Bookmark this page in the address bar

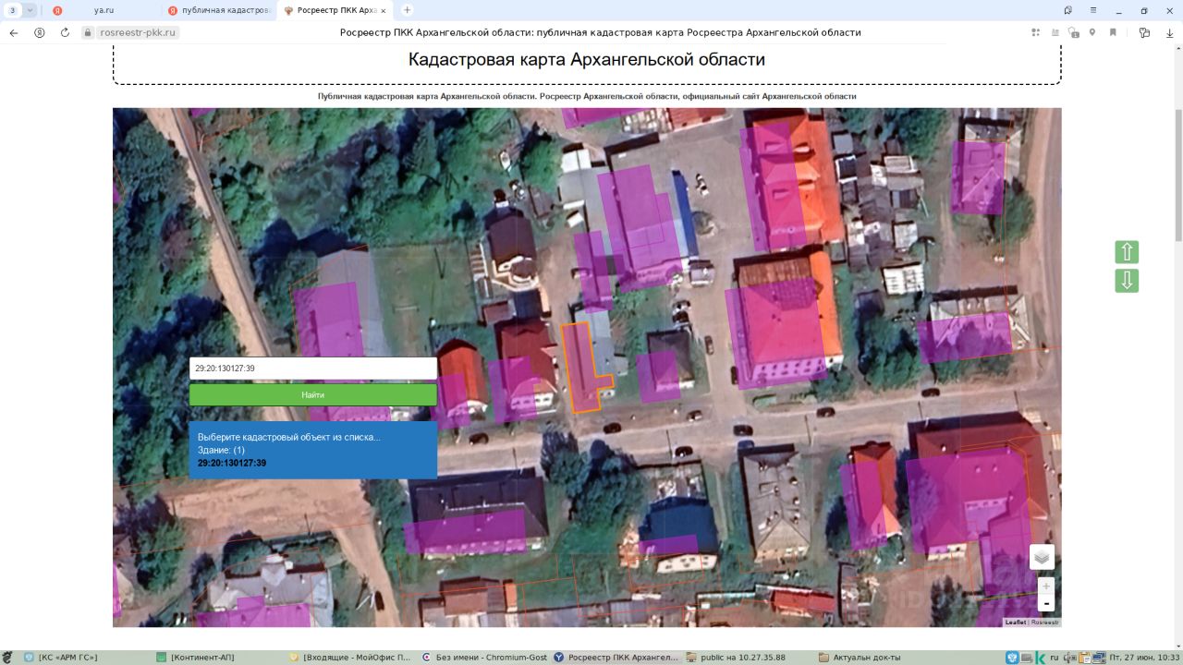[x=1113, y=32]
